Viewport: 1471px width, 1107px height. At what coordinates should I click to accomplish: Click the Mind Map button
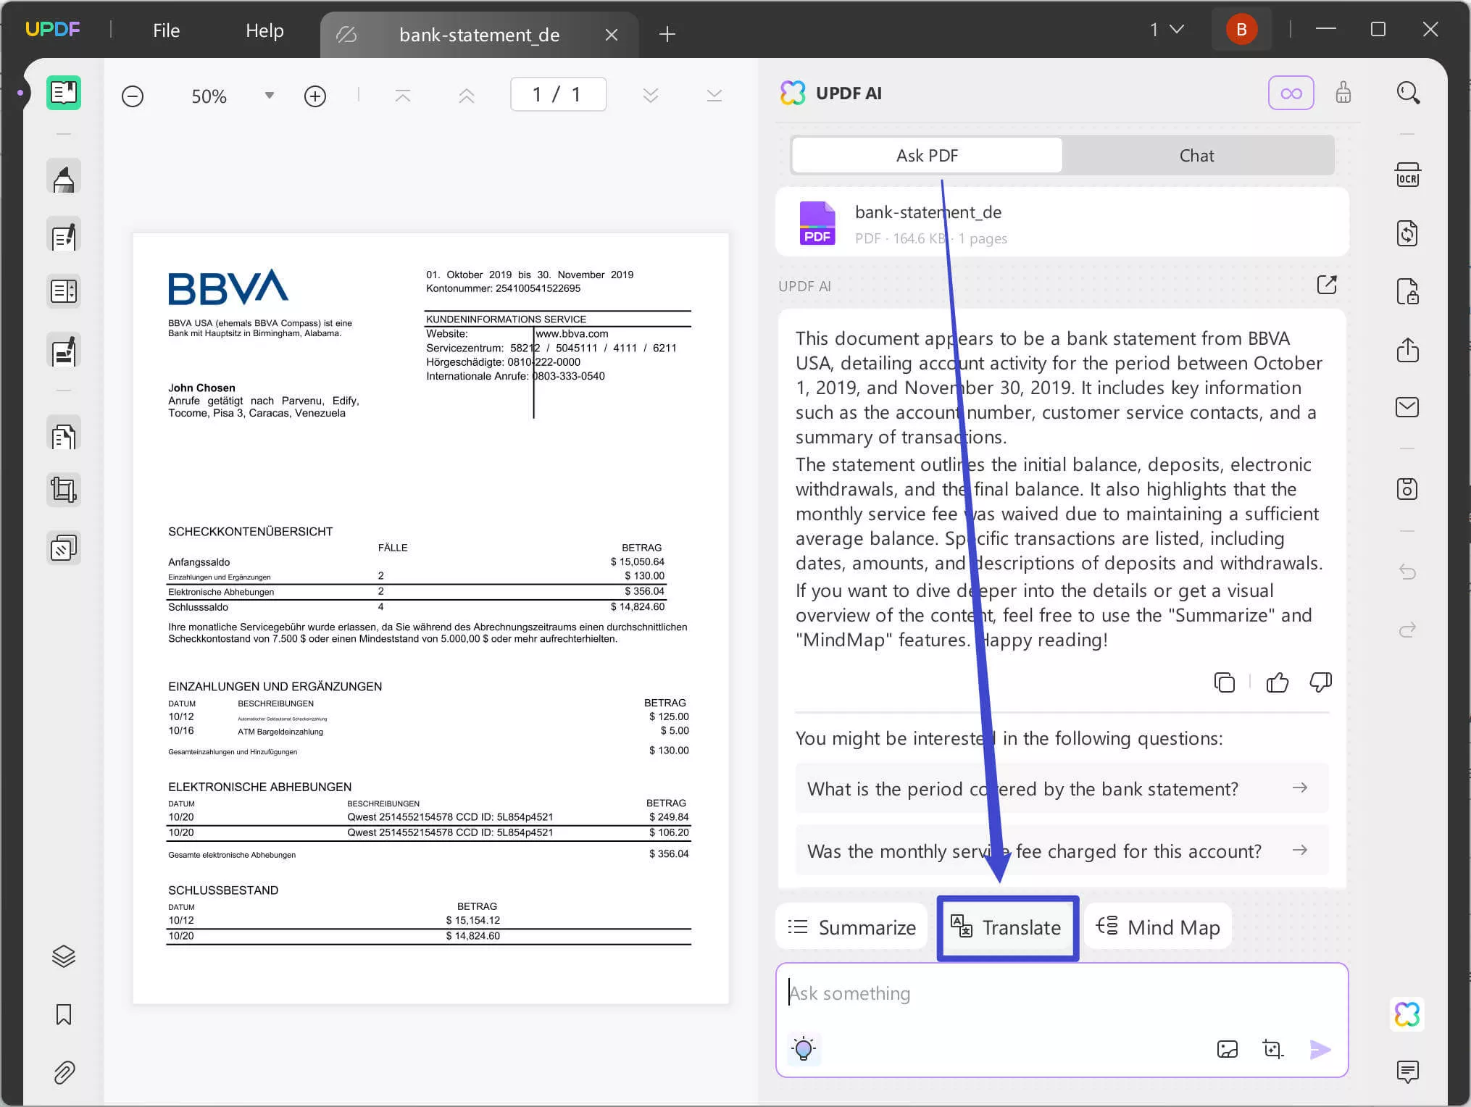pyautogui.click(x=1158, y=927)
